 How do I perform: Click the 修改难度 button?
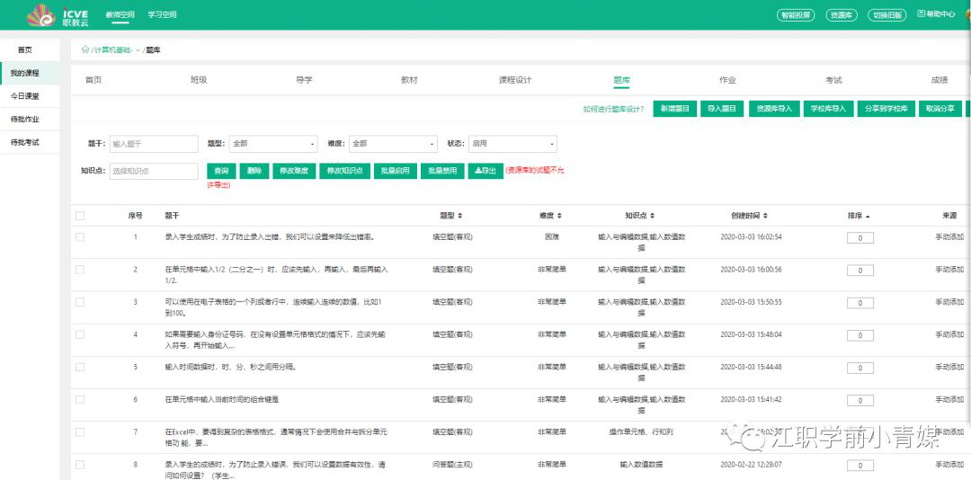[x=295, y=171]
